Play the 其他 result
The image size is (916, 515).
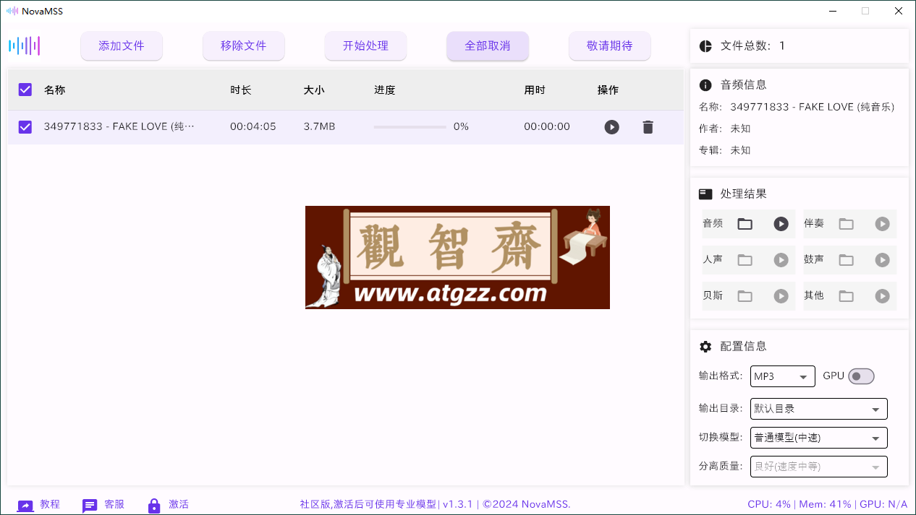(882, 296)
